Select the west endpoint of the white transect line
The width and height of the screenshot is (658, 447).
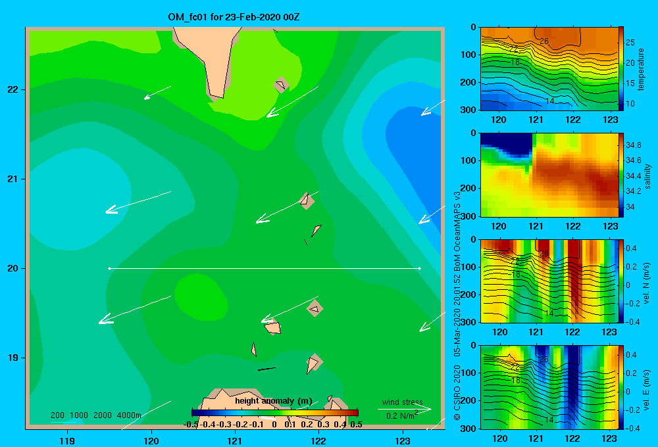(109, 268)
